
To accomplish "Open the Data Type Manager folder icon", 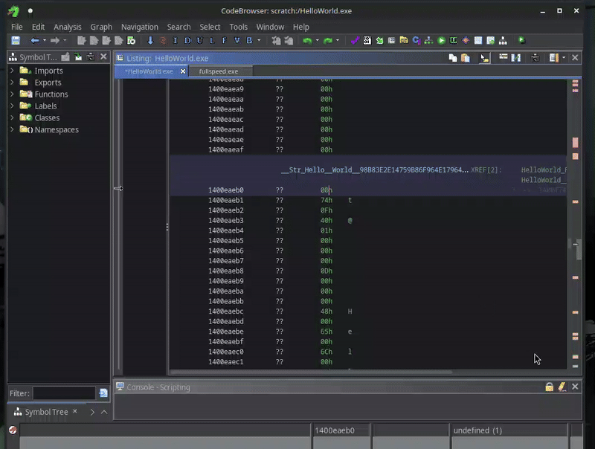I will click(x=404, y=41).
